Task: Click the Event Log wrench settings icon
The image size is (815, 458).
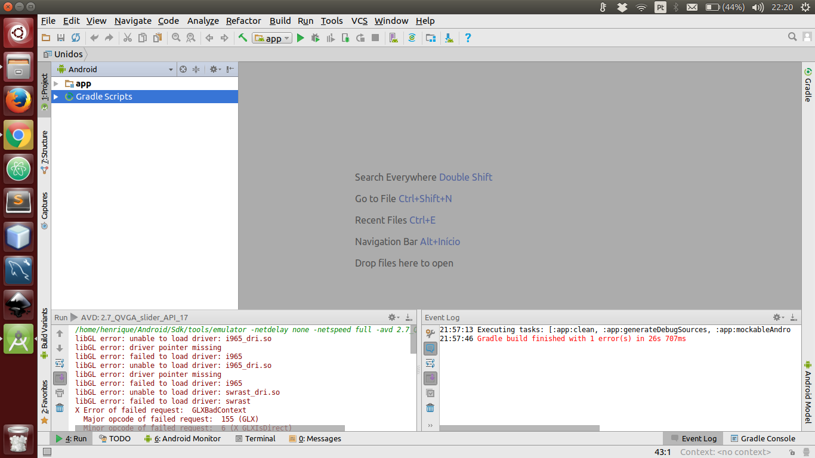Action: (x=430, y=333)
